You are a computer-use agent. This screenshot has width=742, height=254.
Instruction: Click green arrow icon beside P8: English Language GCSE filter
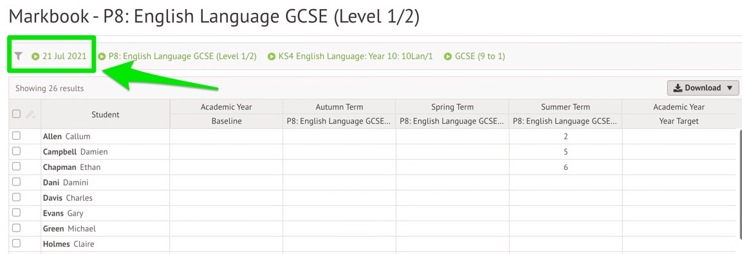102,56
